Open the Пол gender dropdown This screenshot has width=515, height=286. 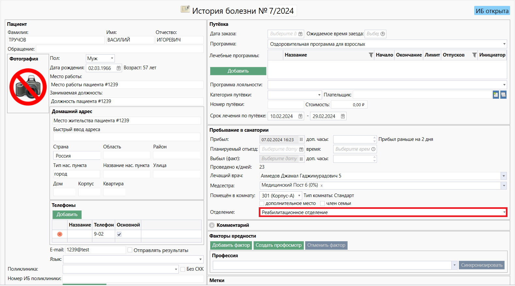[x=112, y=58]
